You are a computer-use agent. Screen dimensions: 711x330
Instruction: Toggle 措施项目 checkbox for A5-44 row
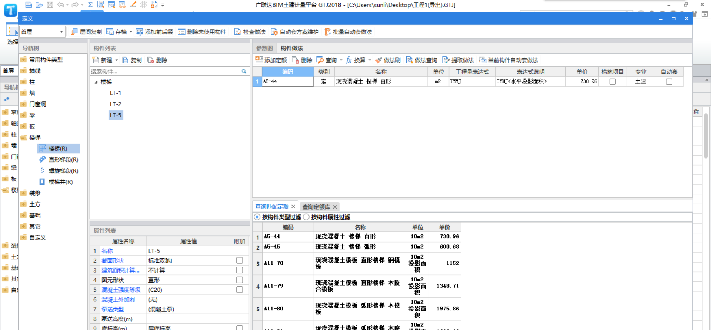pyautogui.click(x=612, y=81)
